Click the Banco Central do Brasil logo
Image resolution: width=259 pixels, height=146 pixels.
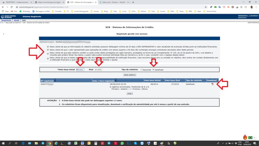[x=8, y=16]
